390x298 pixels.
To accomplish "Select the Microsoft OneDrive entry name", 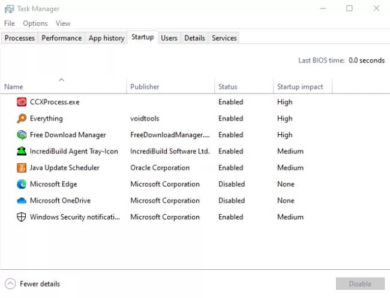I will pyautogui.click(x=60, y=200).
